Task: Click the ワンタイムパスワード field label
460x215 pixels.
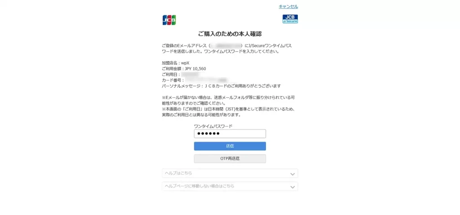Action: tap(213, 126)
